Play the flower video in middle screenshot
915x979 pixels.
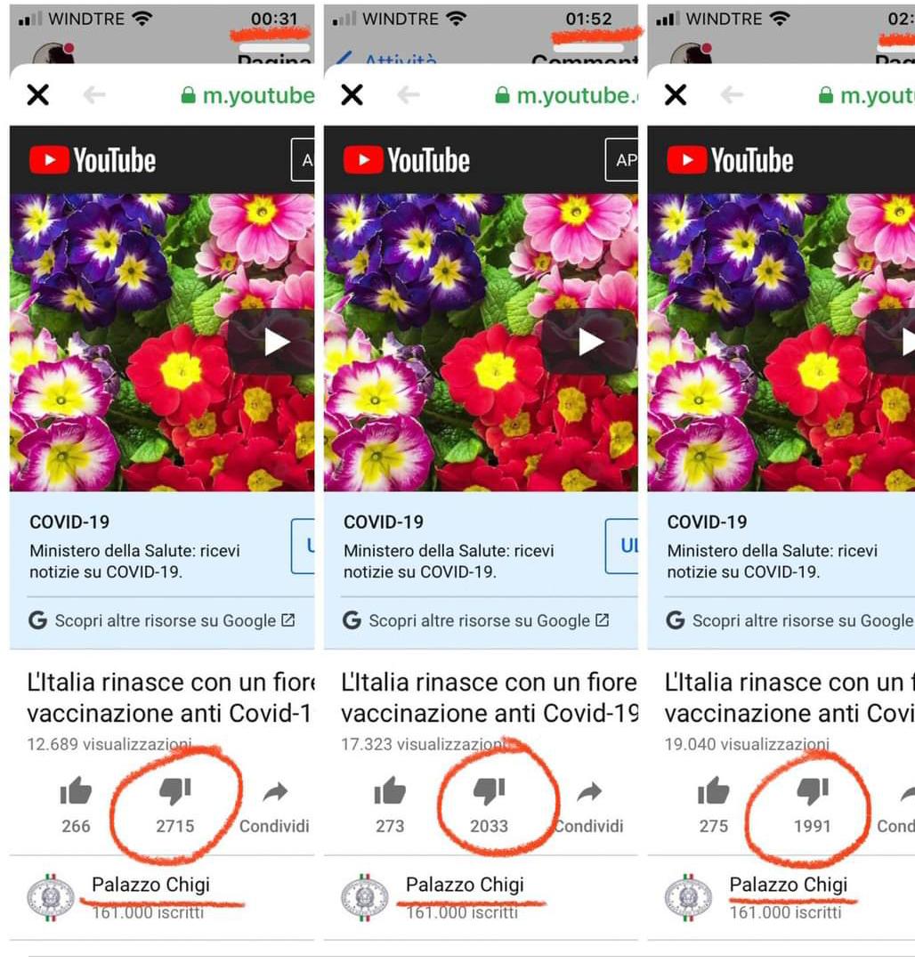pyautogui.click(x=589, y=342)
